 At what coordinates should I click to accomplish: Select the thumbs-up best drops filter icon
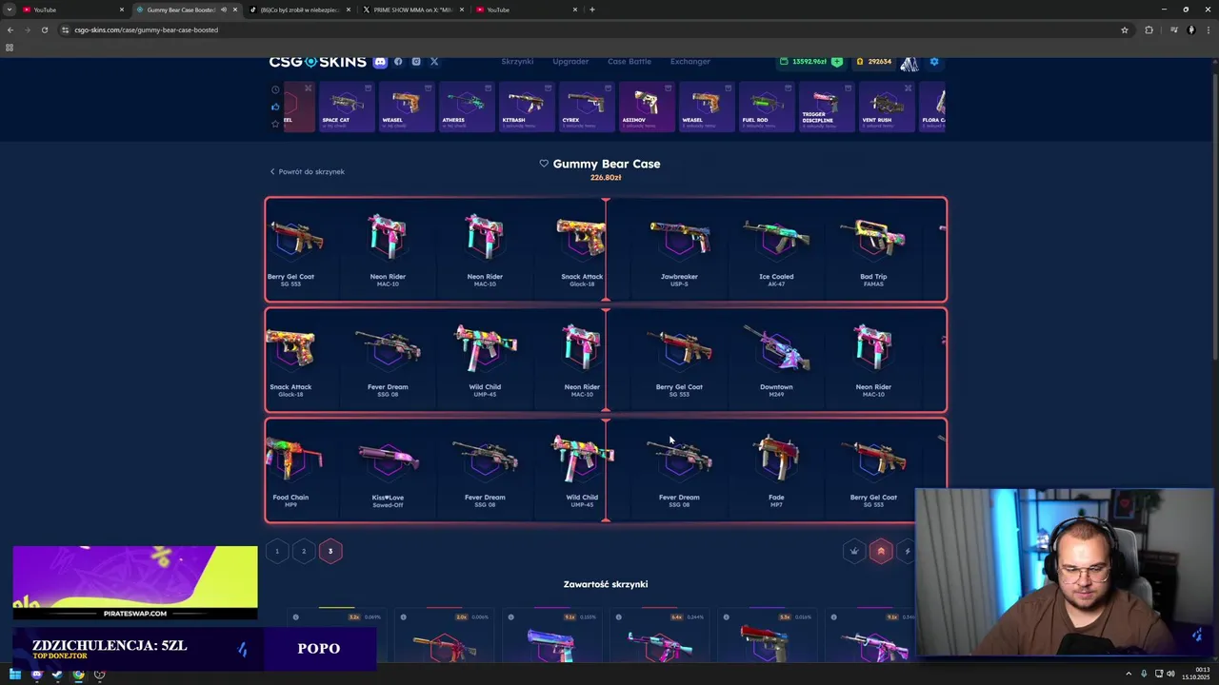point(276,107)
